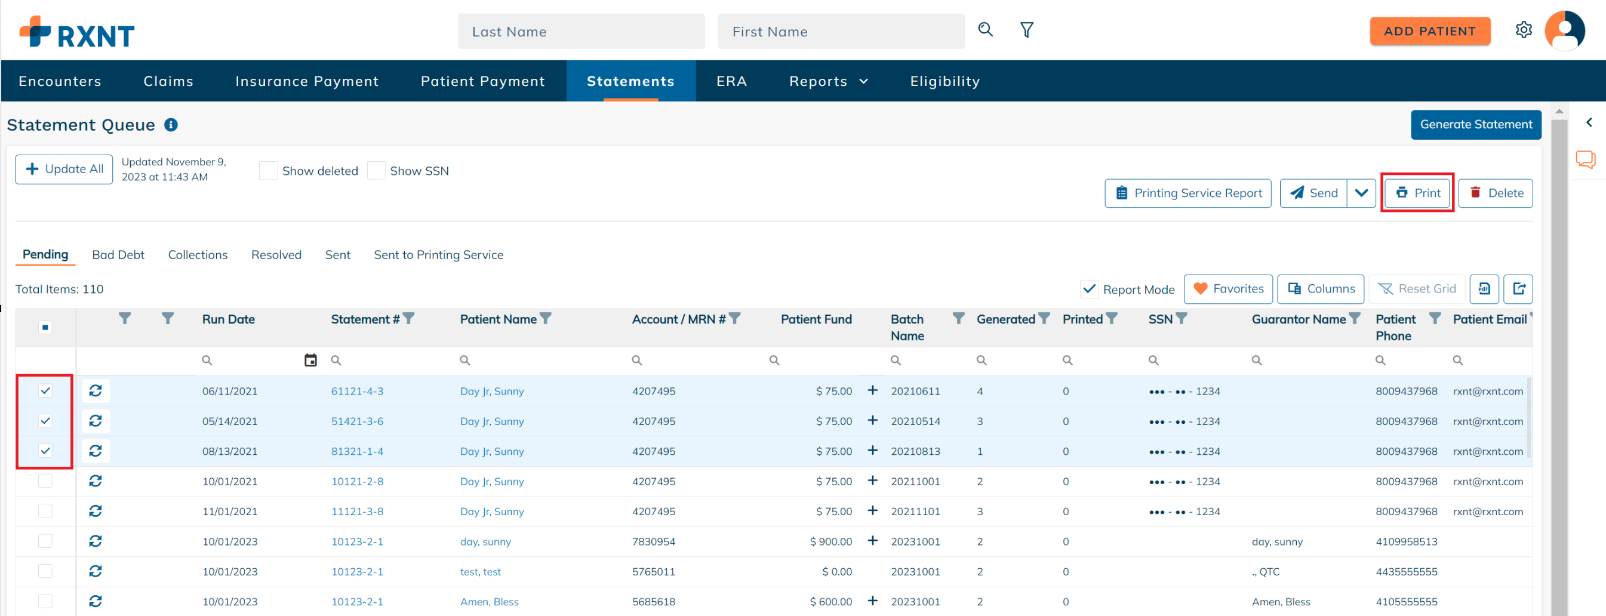1606x616 pixels.
Task: Refresh statement 51421-3-6 using its sync icon
Action: (x=96, y=421)
